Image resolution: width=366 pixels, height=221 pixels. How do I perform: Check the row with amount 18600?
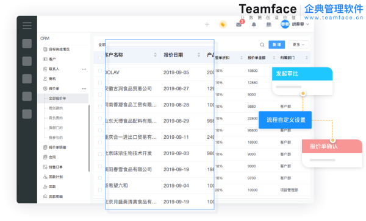click(x=100, y=142)
